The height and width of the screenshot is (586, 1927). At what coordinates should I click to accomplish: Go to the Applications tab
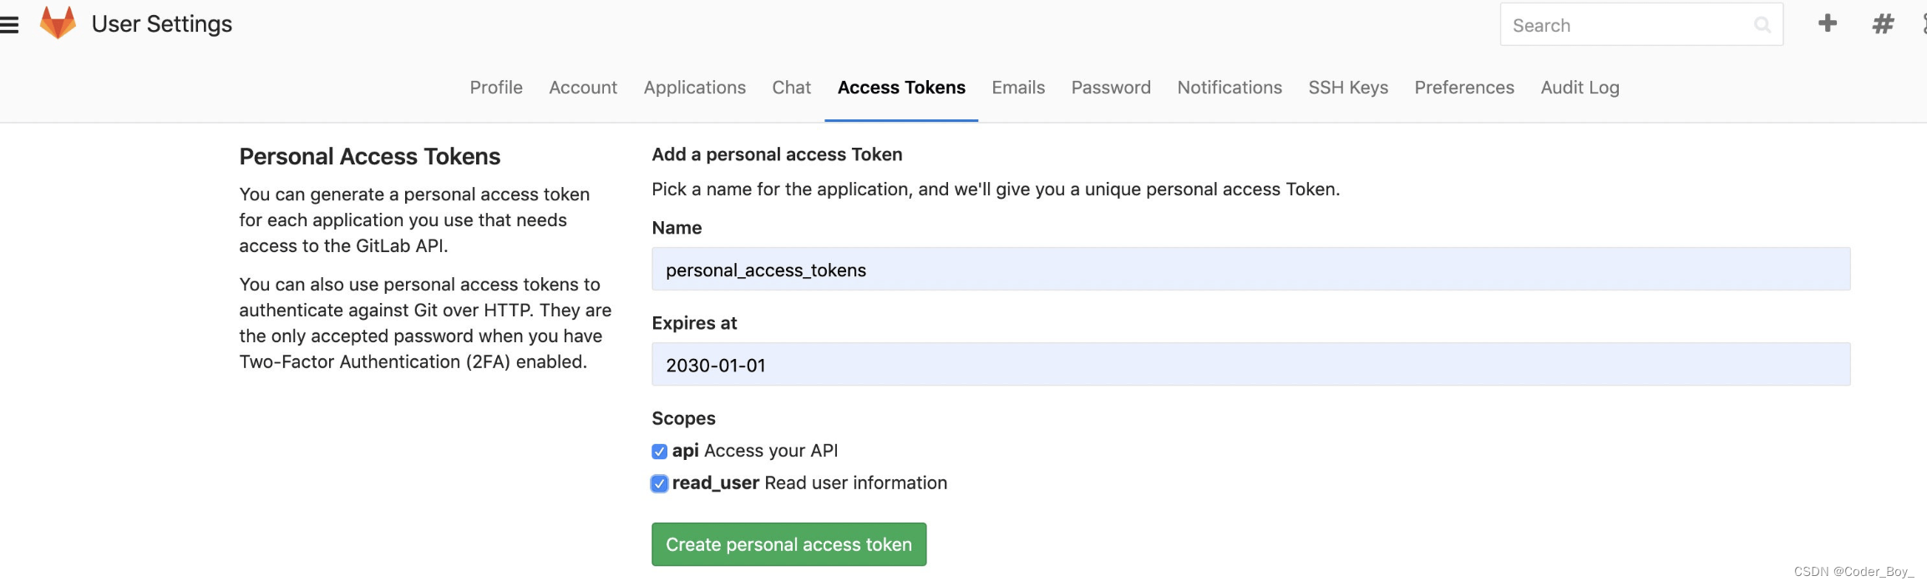[x=694, y=88]
